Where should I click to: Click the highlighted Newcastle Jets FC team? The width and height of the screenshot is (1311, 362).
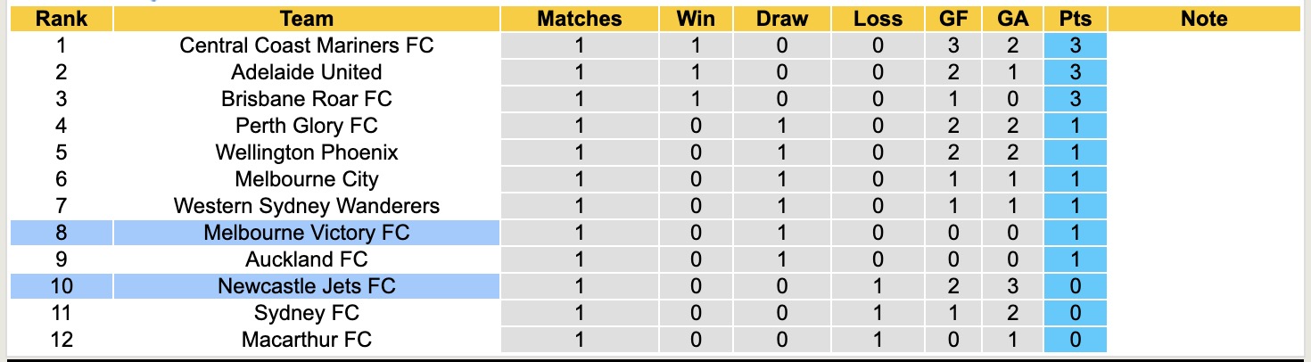click(x=306, y=286)
